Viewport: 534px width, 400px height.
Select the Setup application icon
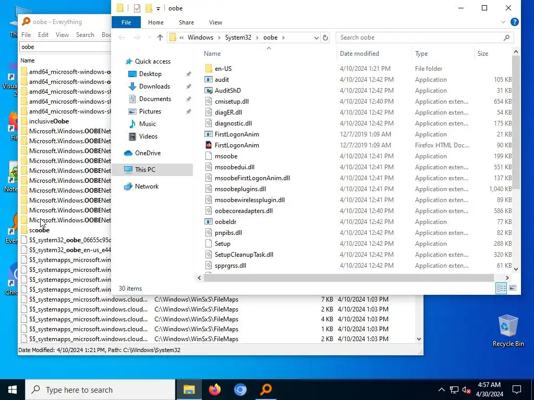pos(209,244)
